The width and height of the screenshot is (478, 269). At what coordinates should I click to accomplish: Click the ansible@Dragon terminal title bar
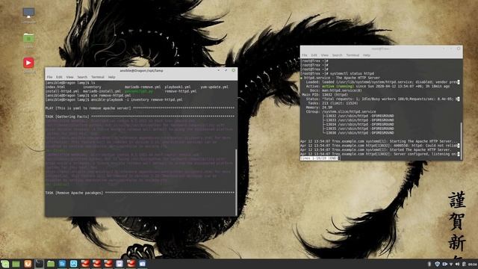pyautogui.click(x=141, y=70)
